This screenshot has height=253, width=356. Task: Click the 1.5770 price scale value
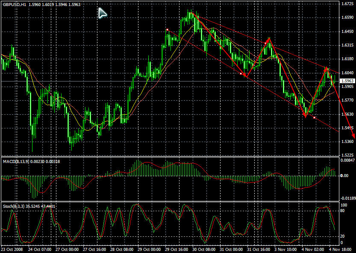pyautogui.click(x=347, y=100)
